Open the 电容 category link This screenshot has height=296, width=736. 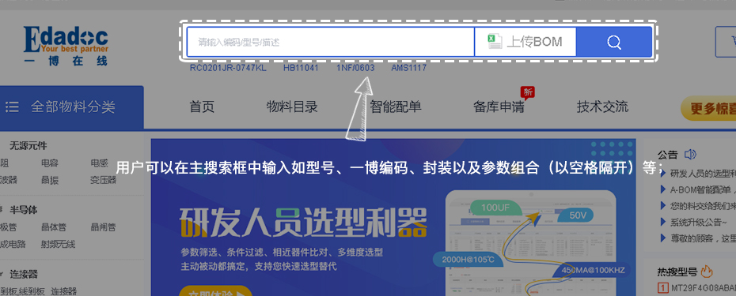(49, 163)
